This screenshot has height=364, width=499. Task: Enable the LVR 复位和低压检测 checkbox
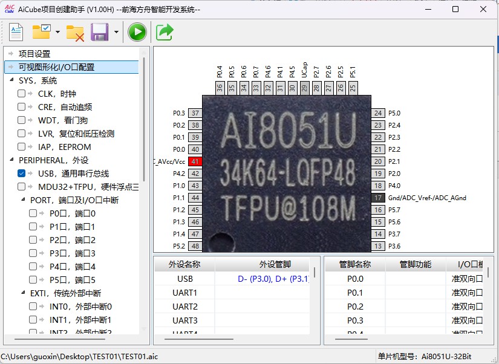pyautogui.click(x=21, y=134)
